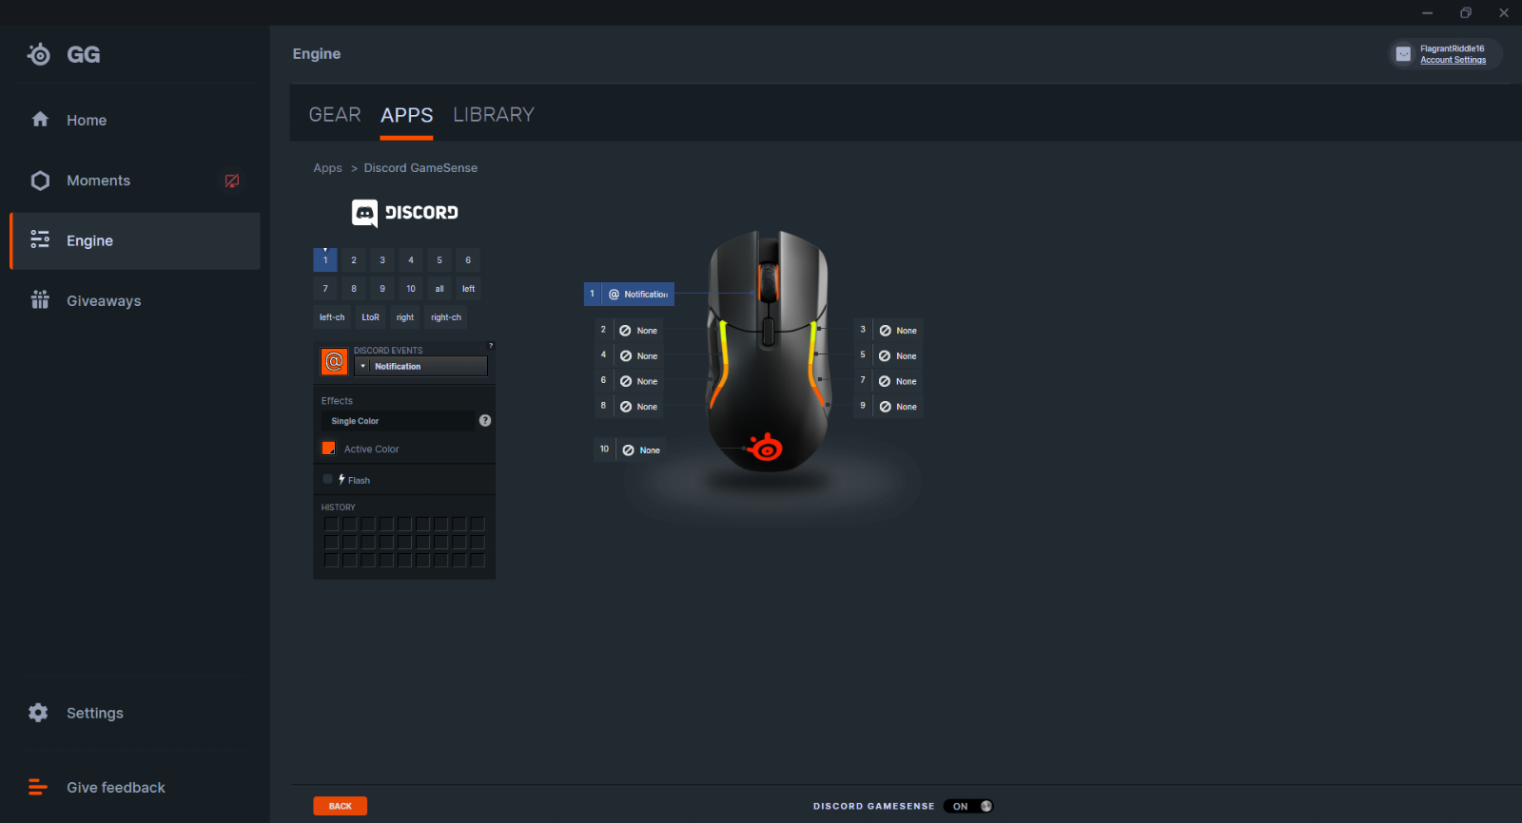1522x823 pixels.
Task: Select zone button 1
Action: click(x=325, y=260)
